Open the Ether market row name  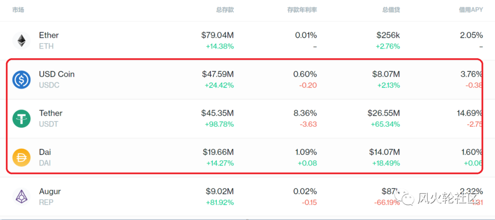(x=49, y=35)
